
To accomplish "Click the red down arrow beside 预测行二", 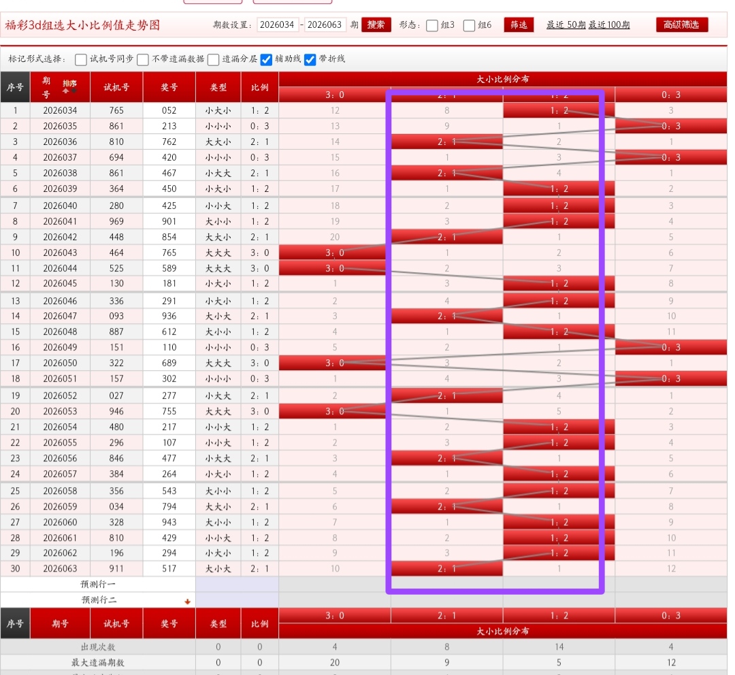I will click(188, 602).
